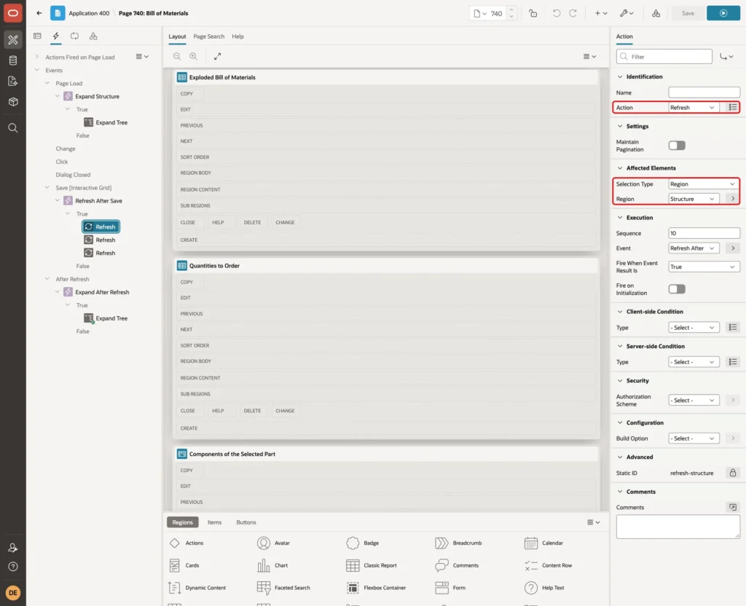Click the DE user avatar
The image size is (746, 606).
13,593
